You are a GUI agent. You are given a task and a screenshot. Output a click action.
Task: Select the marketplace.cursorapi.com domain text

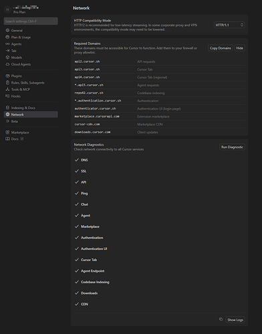pyautogui.click(x=97, y=116)
